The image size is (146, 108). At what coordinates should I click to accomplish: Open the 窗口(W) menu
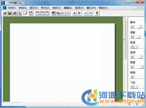pos(91,8)
